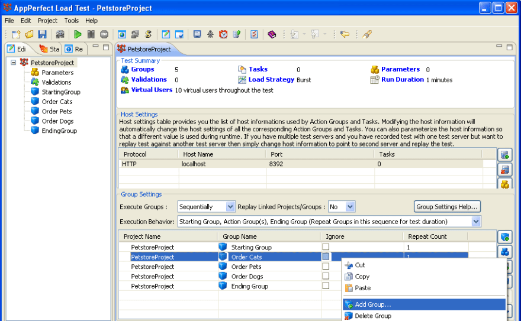Click add host icon beside Host Settings table
The width and height of the screenshot is (521, 321).
tap(504, 154)
